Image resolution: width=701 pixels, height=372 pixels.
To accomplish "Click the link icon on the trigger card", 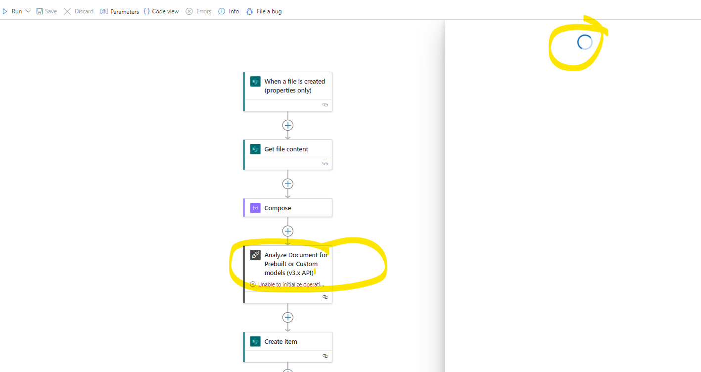I will pyautogui.click(x=325, y=104).
